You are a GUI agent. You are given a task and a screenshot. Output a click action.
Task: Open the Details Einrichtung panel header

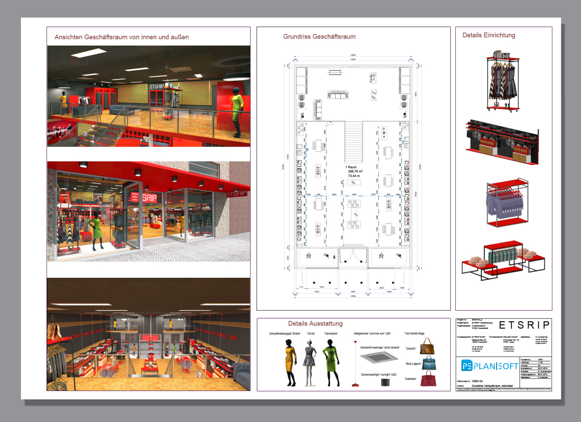pos(488,35)
